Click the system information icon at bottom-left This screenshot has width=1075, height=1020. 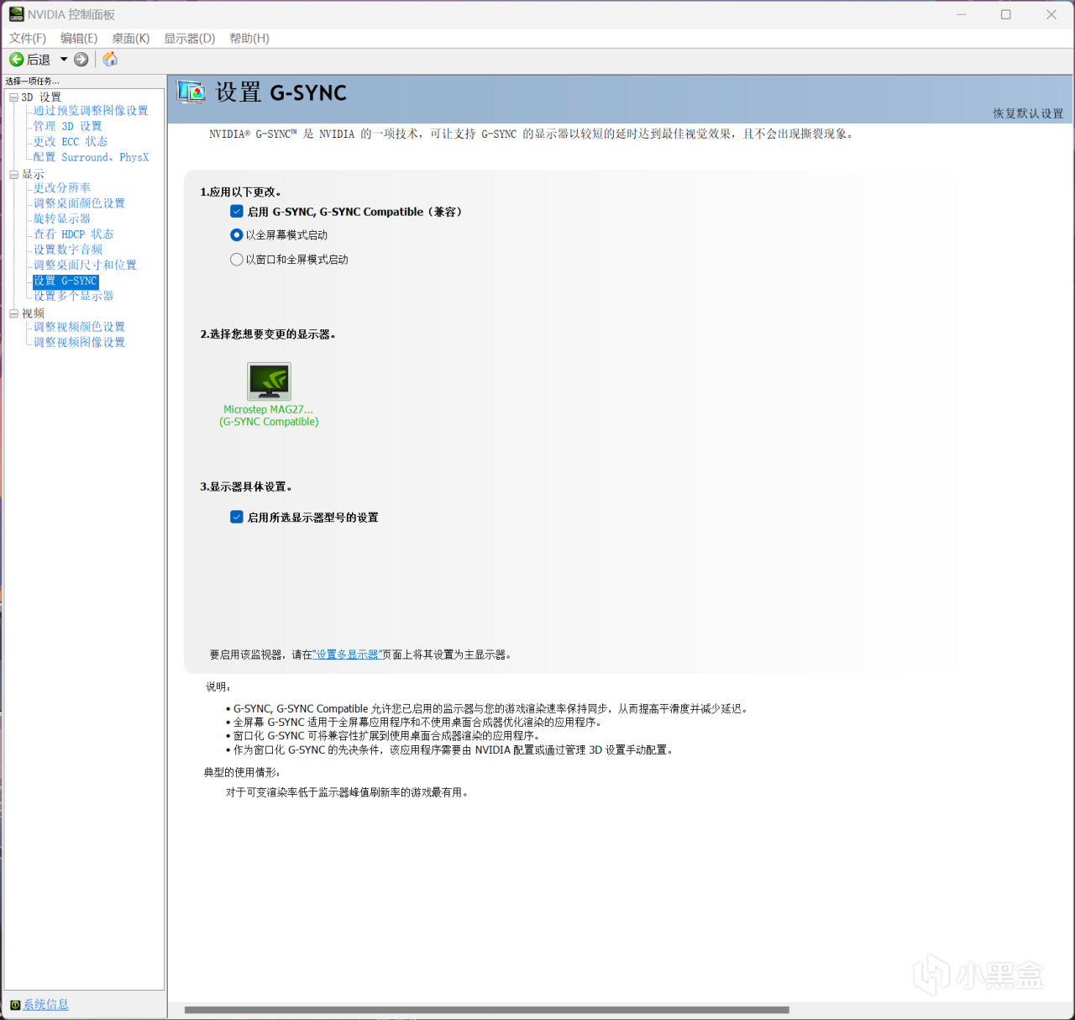[x=15, y=1005]
